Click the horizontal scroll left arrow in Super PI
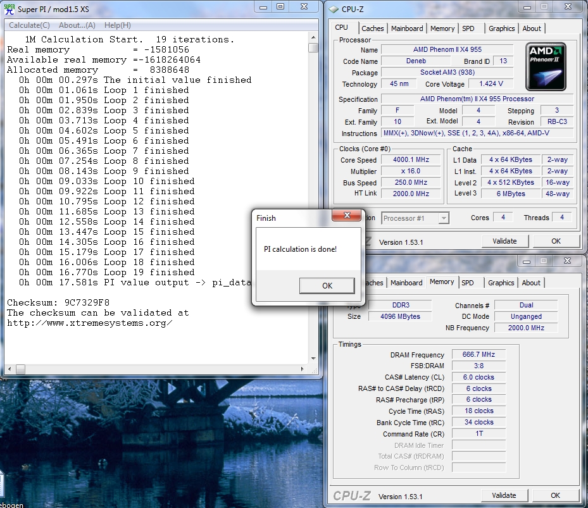 9,369
